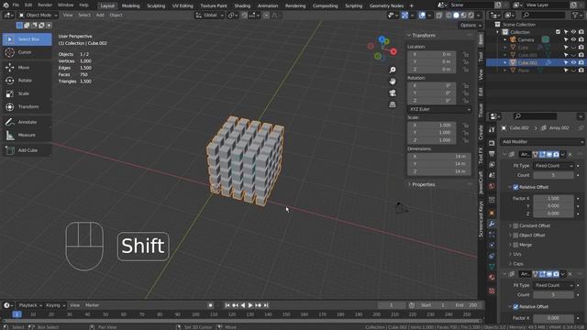Hide Cube.002 with its eye icon
Viewport: 587px width, 330px height.
[573, 63]
